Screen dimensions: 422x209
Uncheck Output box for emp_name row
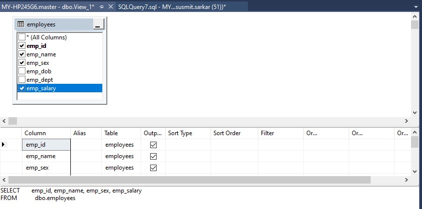click(153, 156)
